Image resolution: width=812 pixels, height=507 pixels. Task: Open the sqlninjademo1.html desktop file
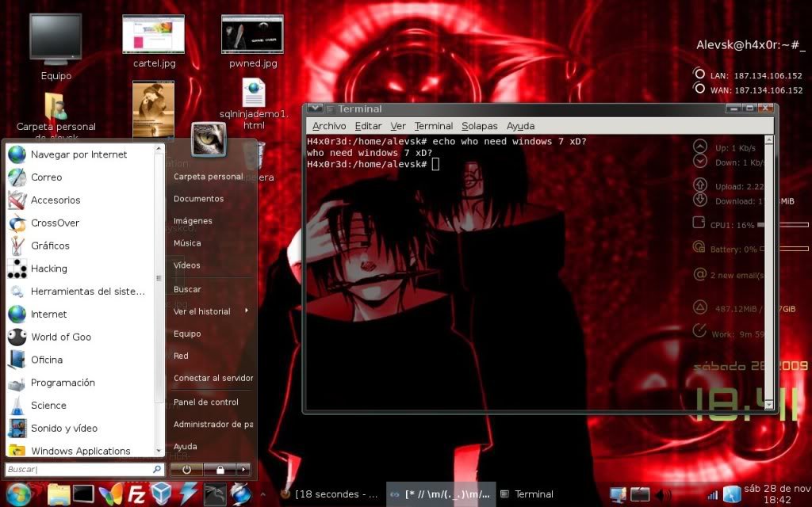click(x=253, y=93)
